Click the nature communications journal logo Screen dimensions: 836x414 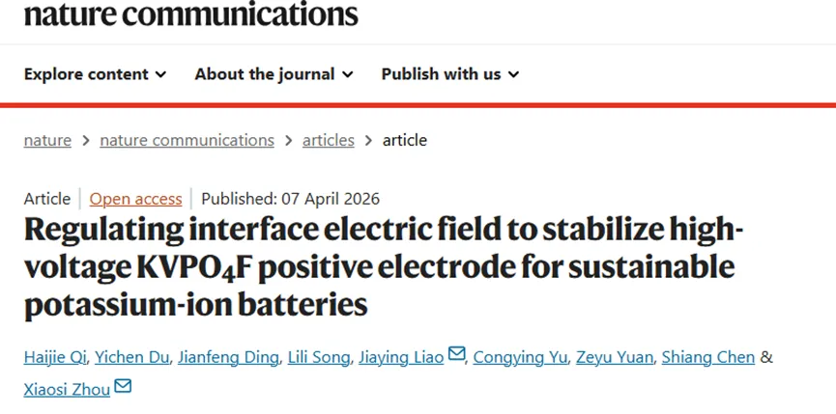[190, 14]
